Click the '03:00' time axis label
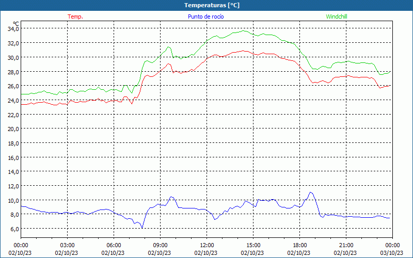Screen dimensions: 413x258 [68, 246]
